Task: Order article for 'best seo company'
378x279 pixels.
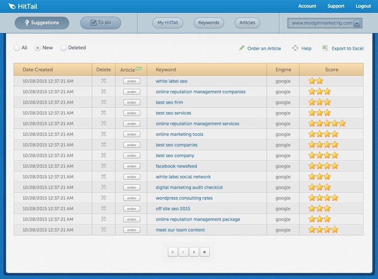Action: (x=132, y=156)
